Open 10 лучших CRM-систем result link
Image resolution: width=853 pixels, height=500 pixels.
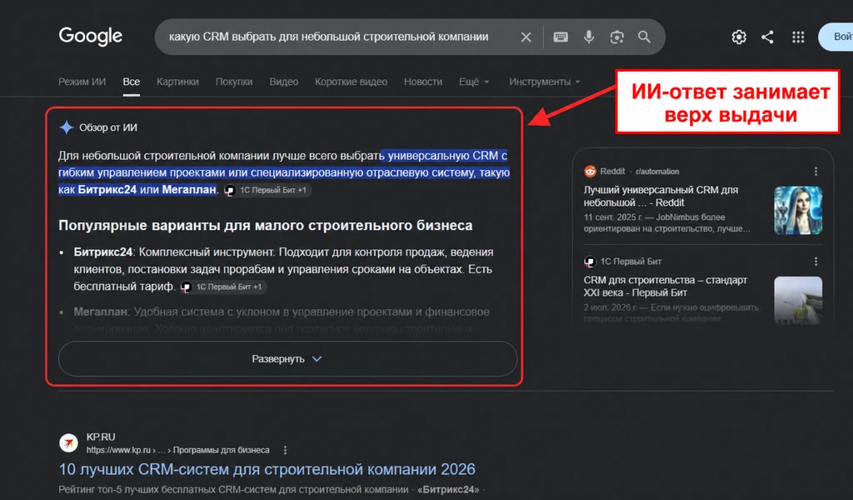coord(267,469)
